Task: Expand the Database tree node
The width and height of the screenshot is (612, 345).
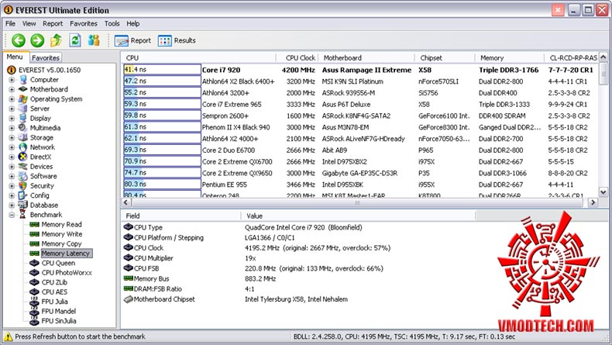Action: click(x=12, y=205)
